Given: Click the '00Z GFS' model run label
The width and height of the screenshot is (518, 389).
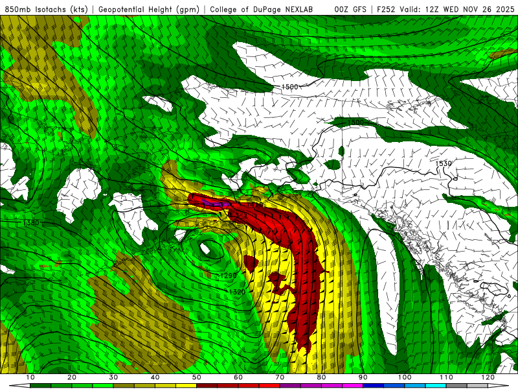Looking at the screenshot, I should click(350, 9).
